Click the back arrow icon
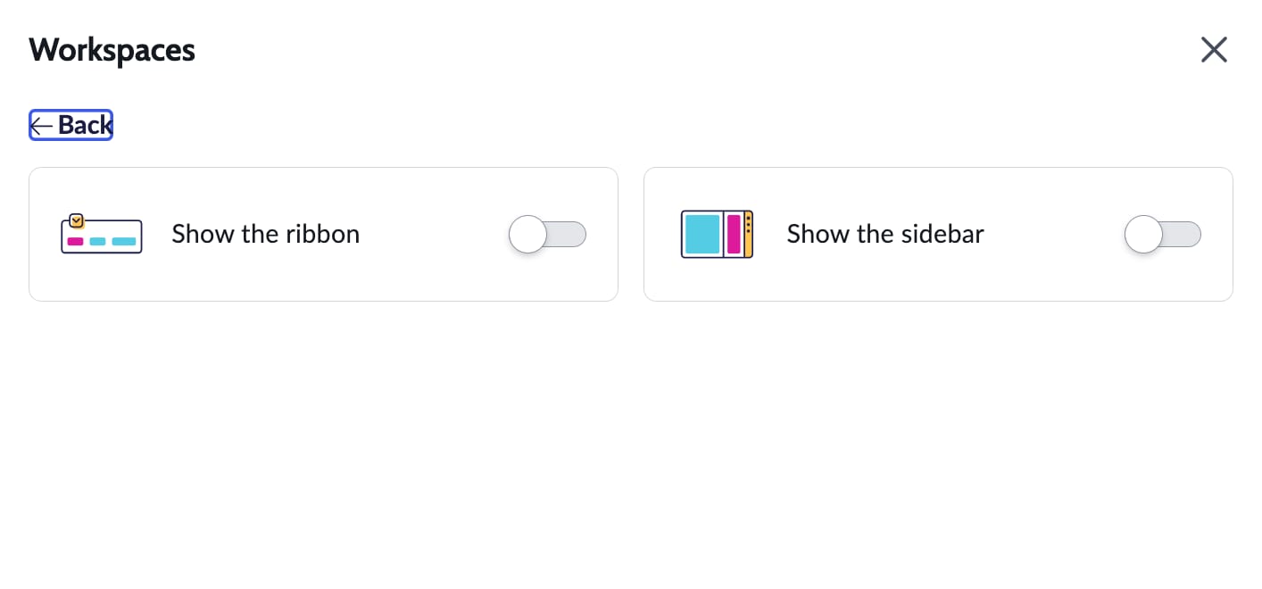The width and height of the screenshot is (1262, 589). click(x=40, y=125)
